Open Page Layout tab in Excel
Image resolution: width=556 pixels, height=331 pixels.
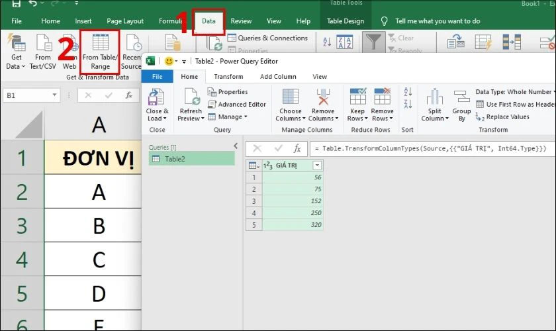click(x=125, y=21)
